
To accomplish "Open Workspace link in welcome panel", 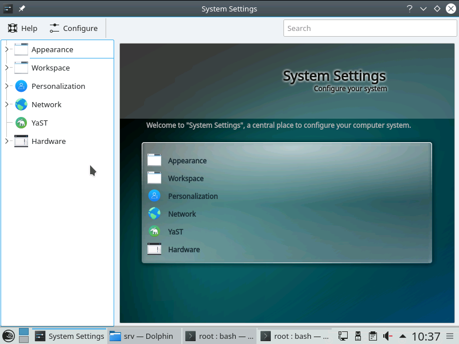I will (186, 178).
